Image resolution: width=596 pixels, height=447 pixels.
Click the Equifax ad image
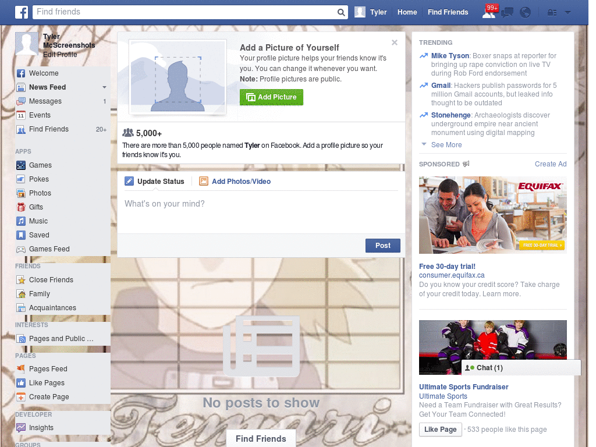(x=492, y=215)
